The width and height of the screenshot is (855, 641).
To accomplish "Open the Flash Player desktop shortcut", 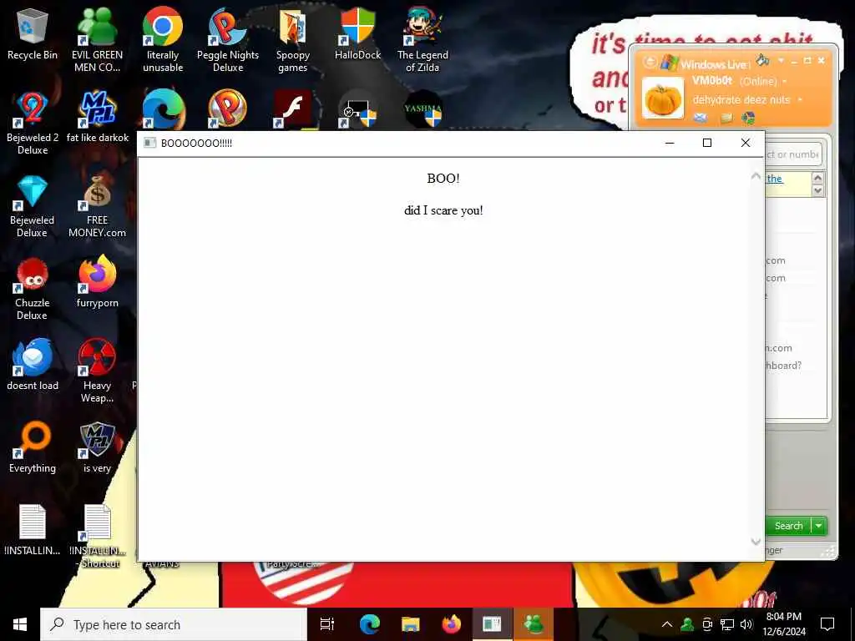I will coord(293,109).
